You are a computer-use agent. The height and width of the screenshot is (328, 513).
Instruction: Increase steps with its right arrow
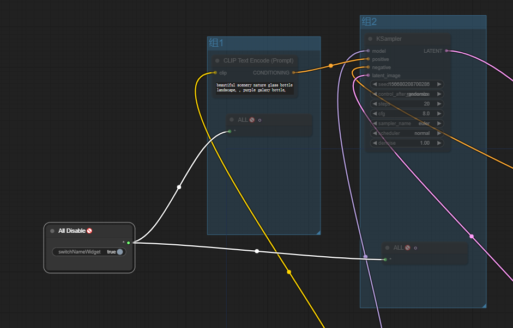pyautogui.click(x=439, y=104)
